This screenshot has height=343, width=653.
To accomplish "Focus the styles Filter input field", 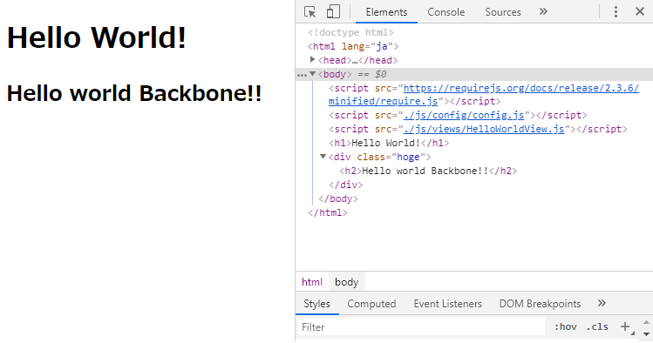I will coord(421,326).
